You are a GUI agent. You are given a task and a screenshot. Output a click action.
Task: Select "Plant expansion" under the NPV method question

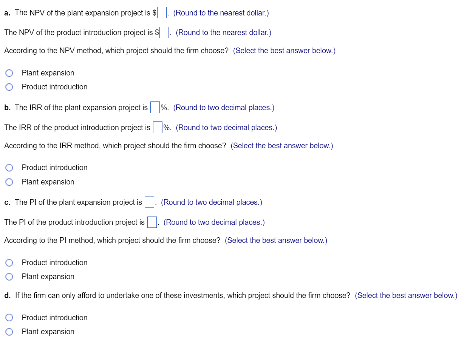(9, 73)
